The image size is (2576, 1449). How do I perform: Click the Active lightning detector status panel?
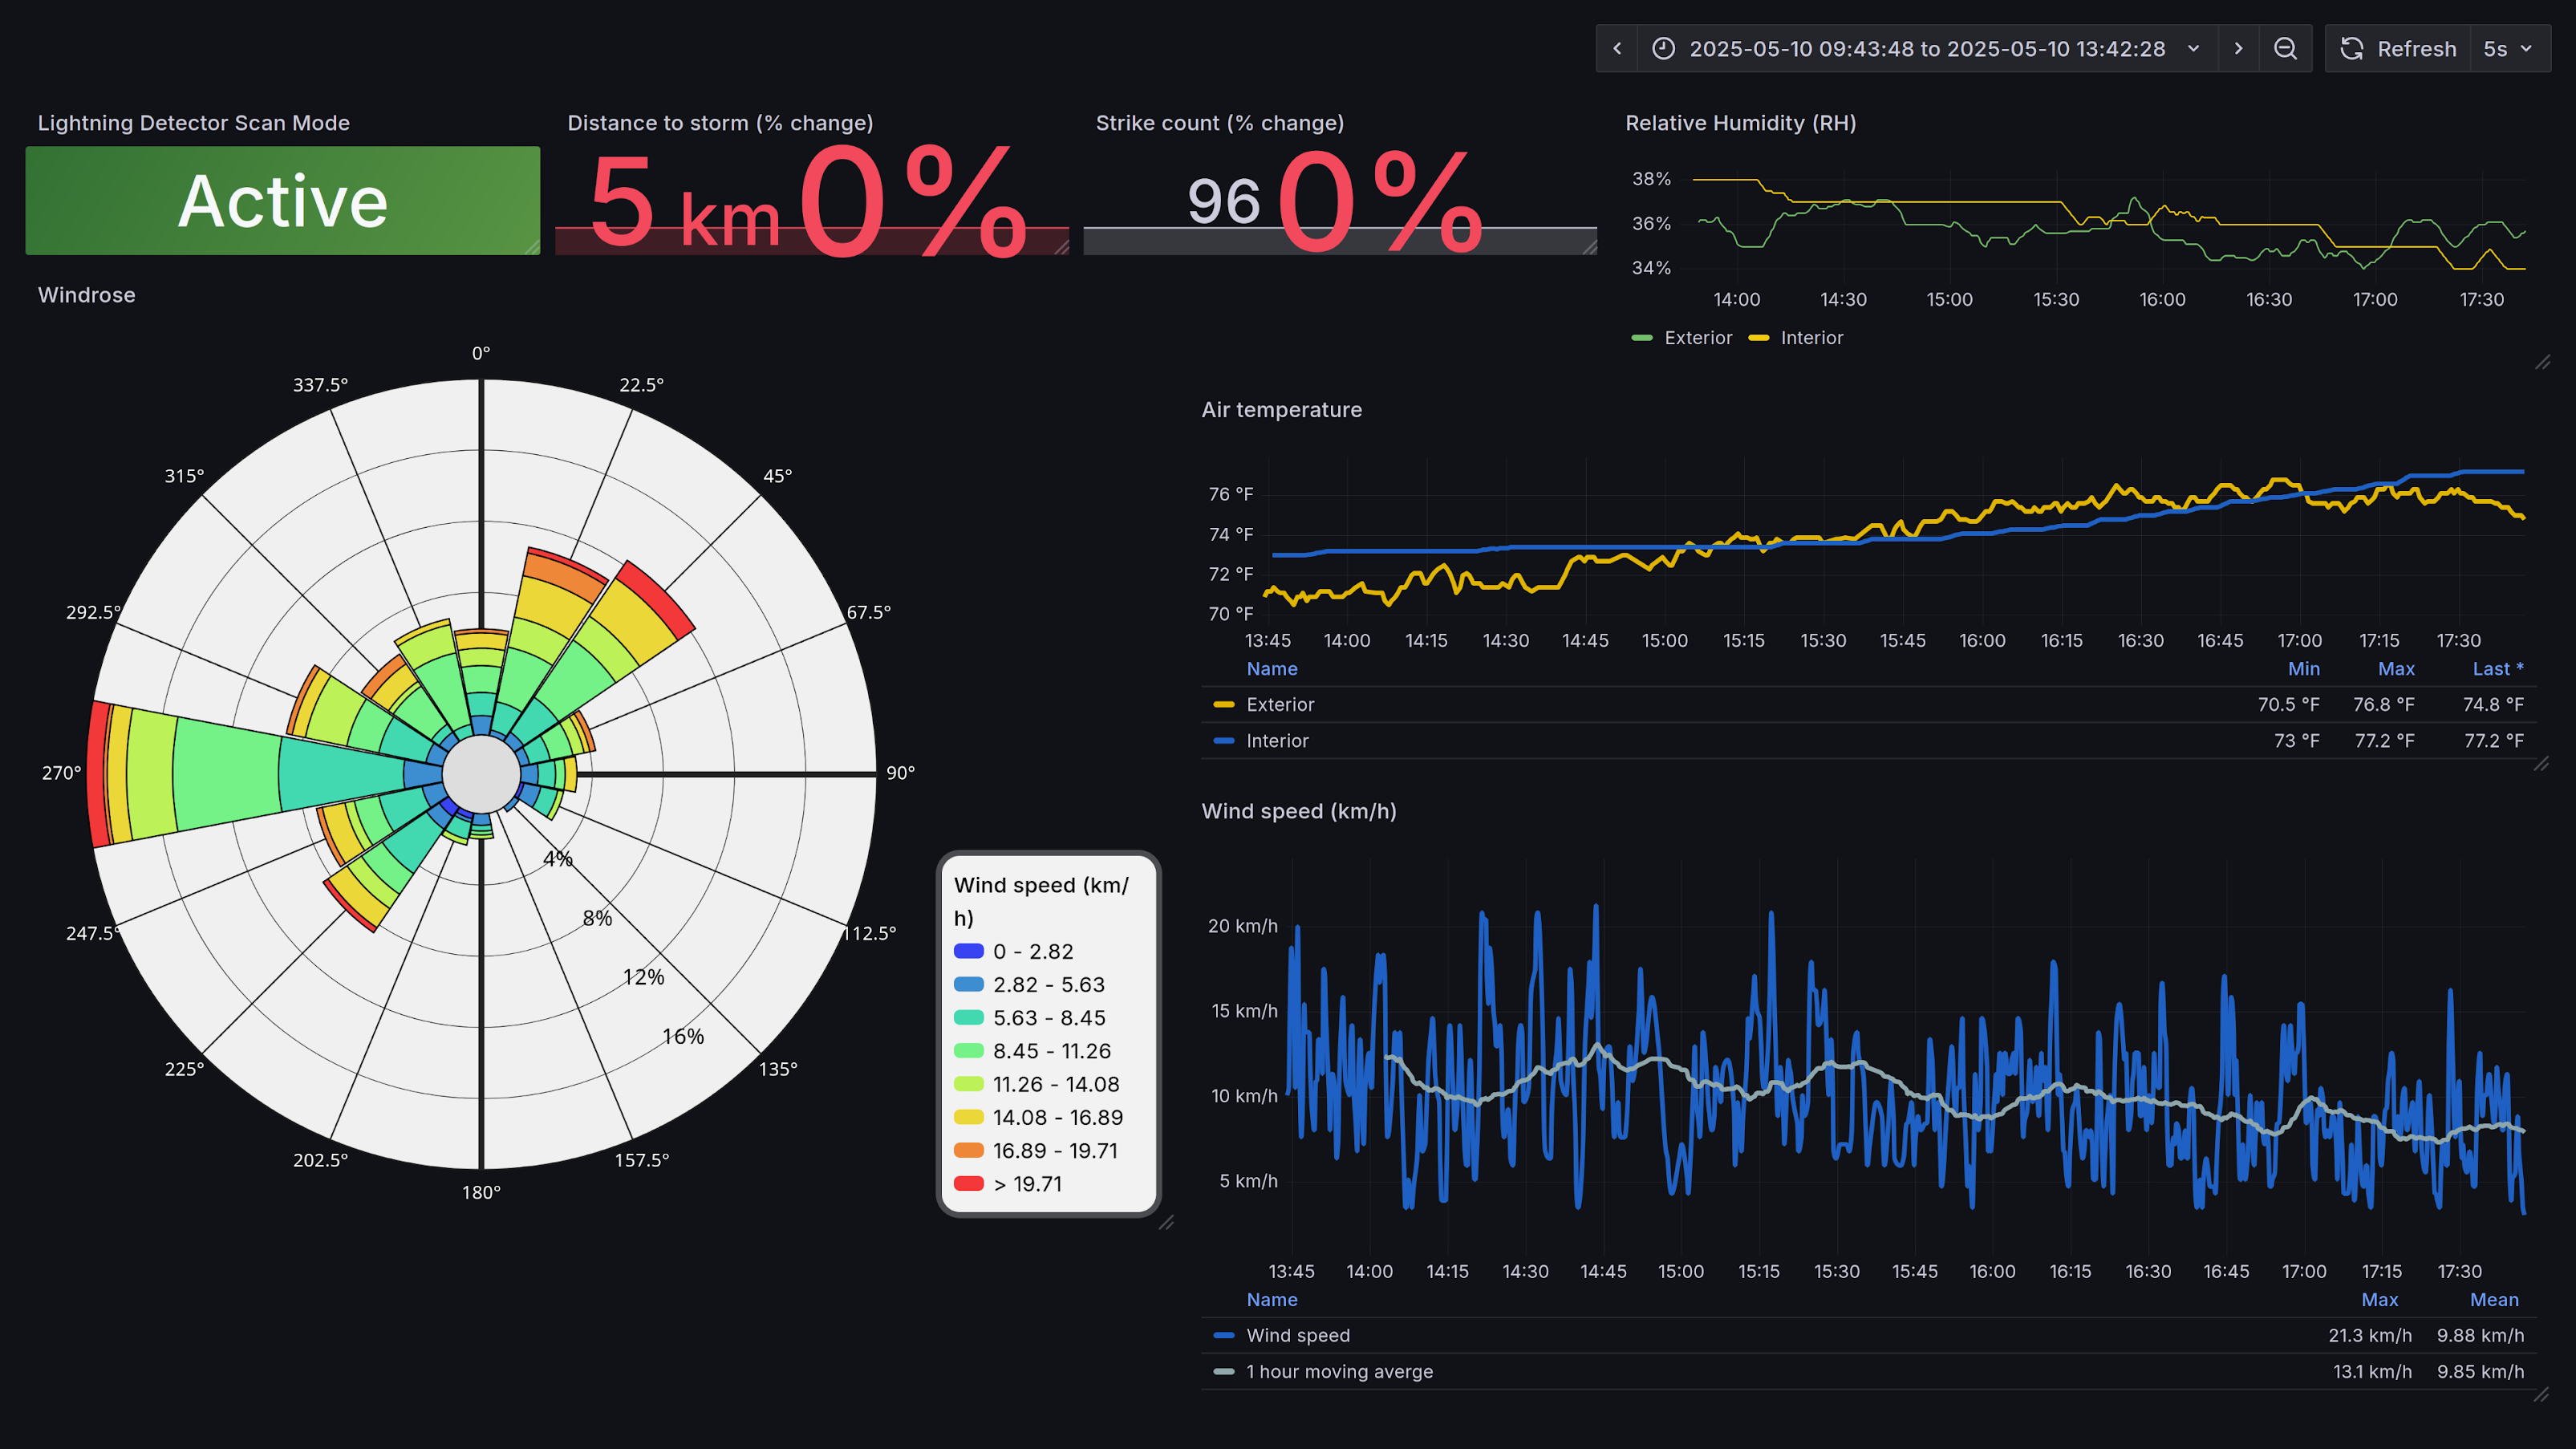[x=282, y=200]
